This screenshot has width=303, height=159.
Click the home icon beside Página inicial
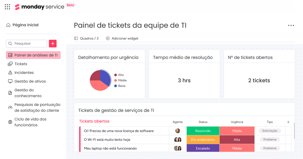[x=8, y=25]
